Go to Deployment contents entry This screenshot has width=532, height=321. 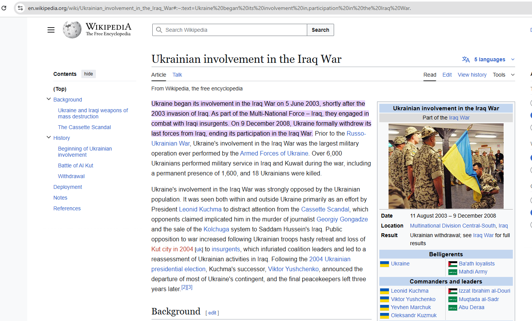[x=68, y=187]
